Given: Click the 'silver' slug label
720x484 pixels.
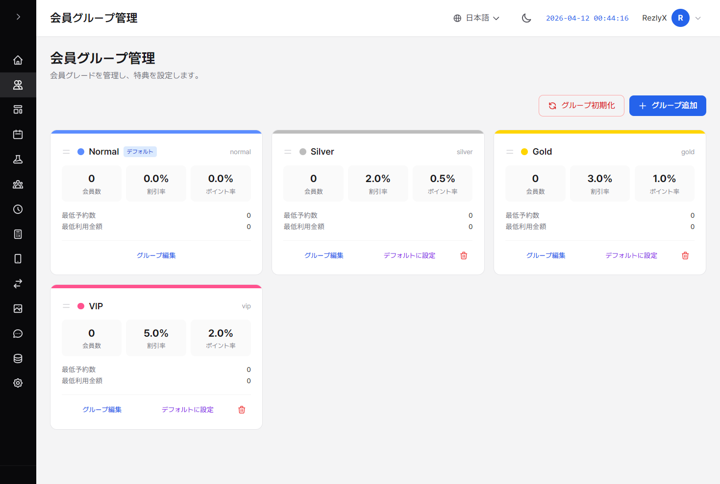Looking at the screenshot, I should click(x=465, y=152).
